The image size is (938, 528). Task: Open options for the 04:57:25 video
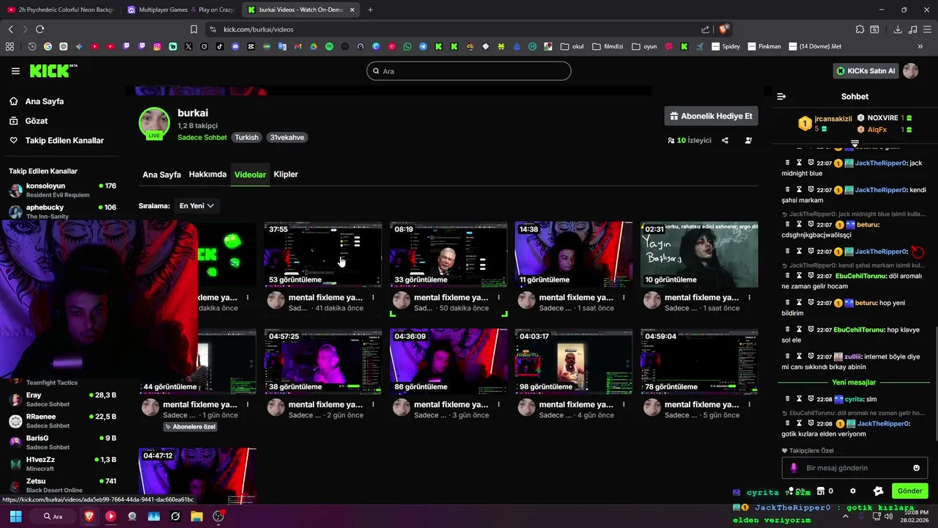(373, 405)
